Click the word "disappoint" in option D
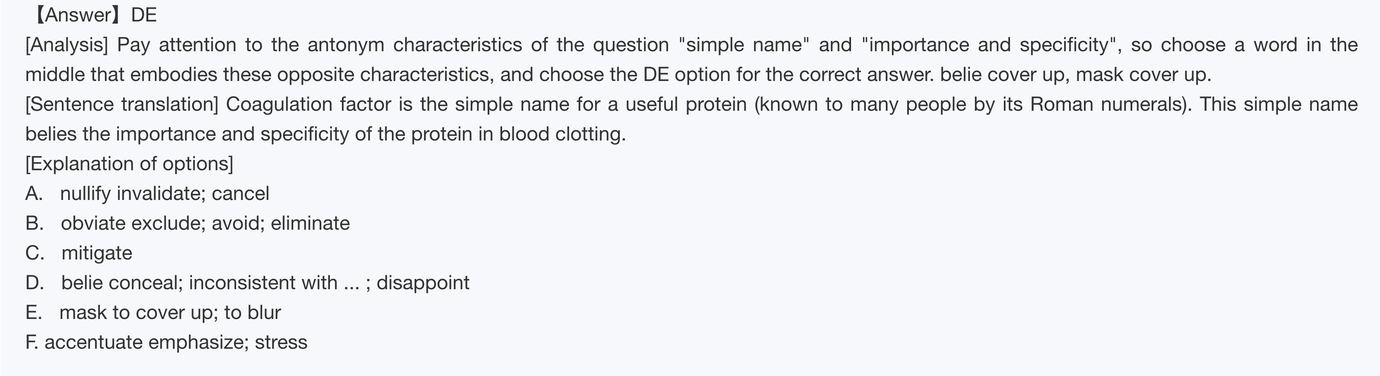The height and width of the screenshot is (376, 1380). [x=423, y=283]
